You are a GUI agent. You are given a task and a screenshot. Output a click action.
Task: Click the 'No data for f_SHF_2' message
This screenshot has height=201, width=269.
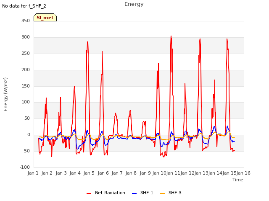coord(24,6)
